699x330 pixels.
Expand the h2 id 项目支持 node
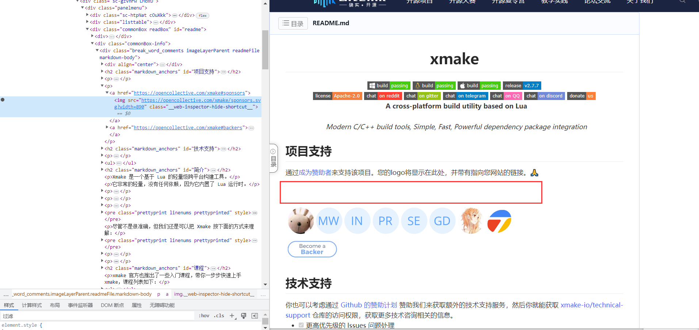tap(102, 72)
